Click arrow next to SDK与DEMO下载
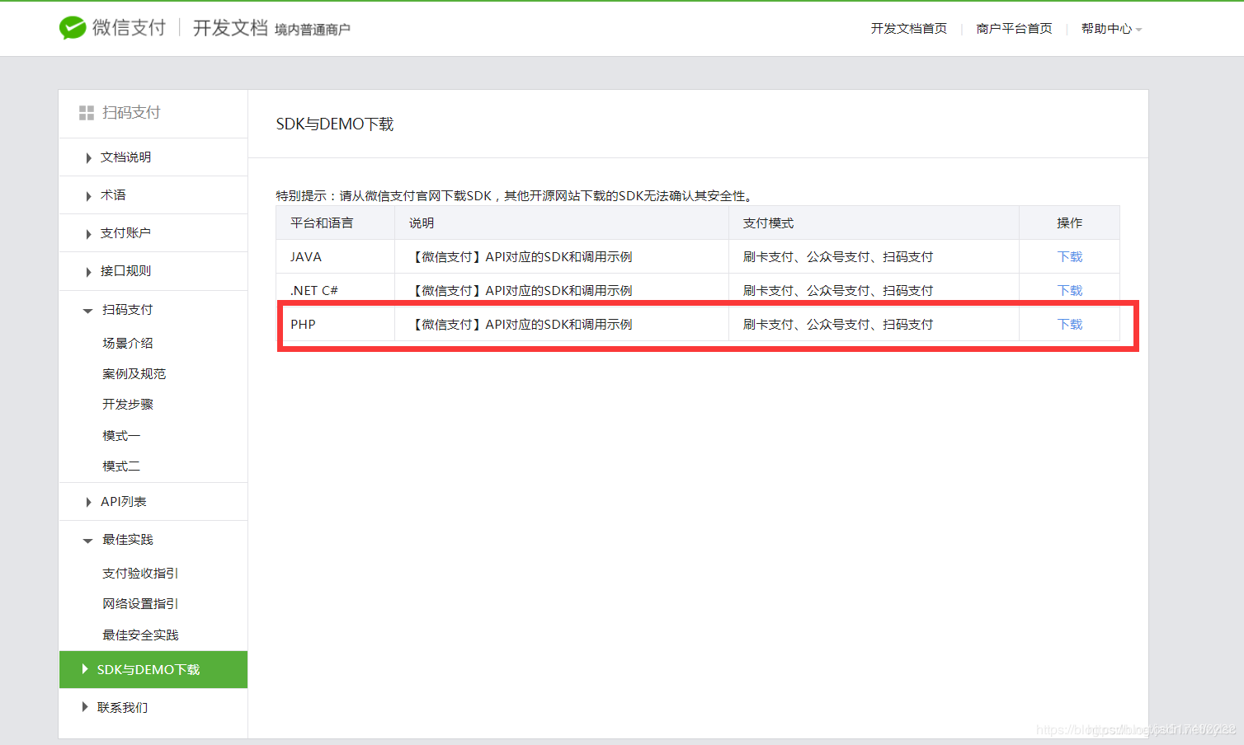Viewport: 1244px width, 745px height. coord(85,669)
